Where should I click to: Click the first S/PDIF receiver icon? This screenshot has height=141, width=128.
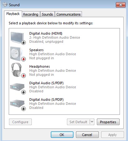click(17, 87)
